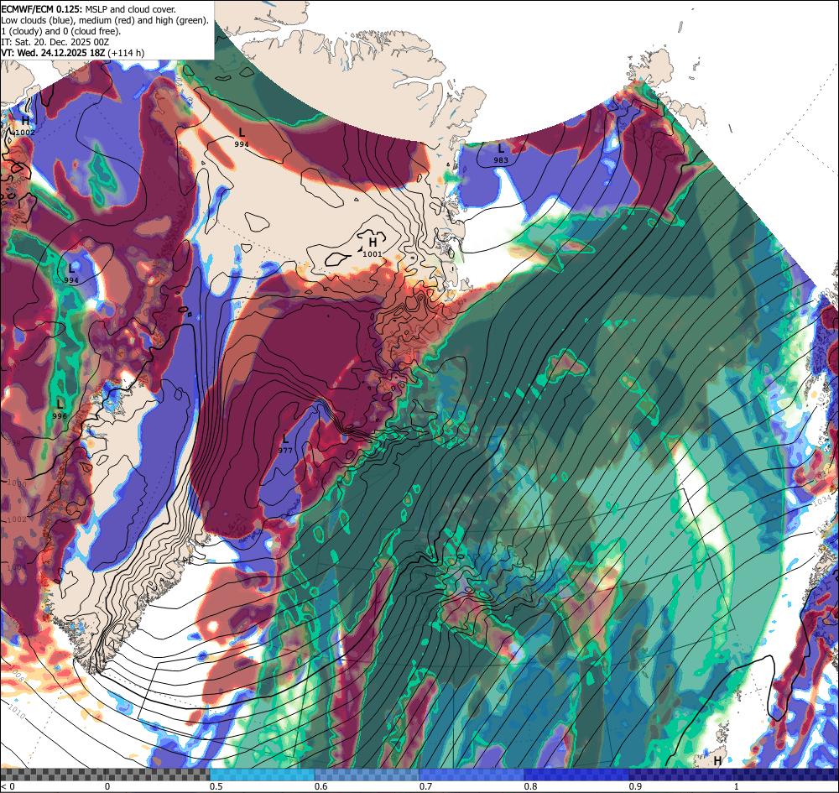
Task: Click the 'ECMWF/ECM 0.125: MSLP and cloud cover.' title line
Action: click(88, 9)
